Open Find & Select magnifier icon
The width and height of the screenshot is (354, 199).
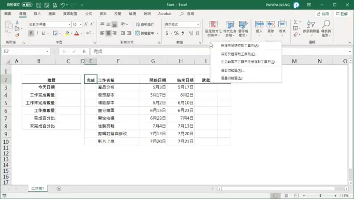coord(326,24)
